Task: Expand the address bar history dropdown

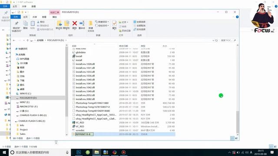Action: point(213,40)
